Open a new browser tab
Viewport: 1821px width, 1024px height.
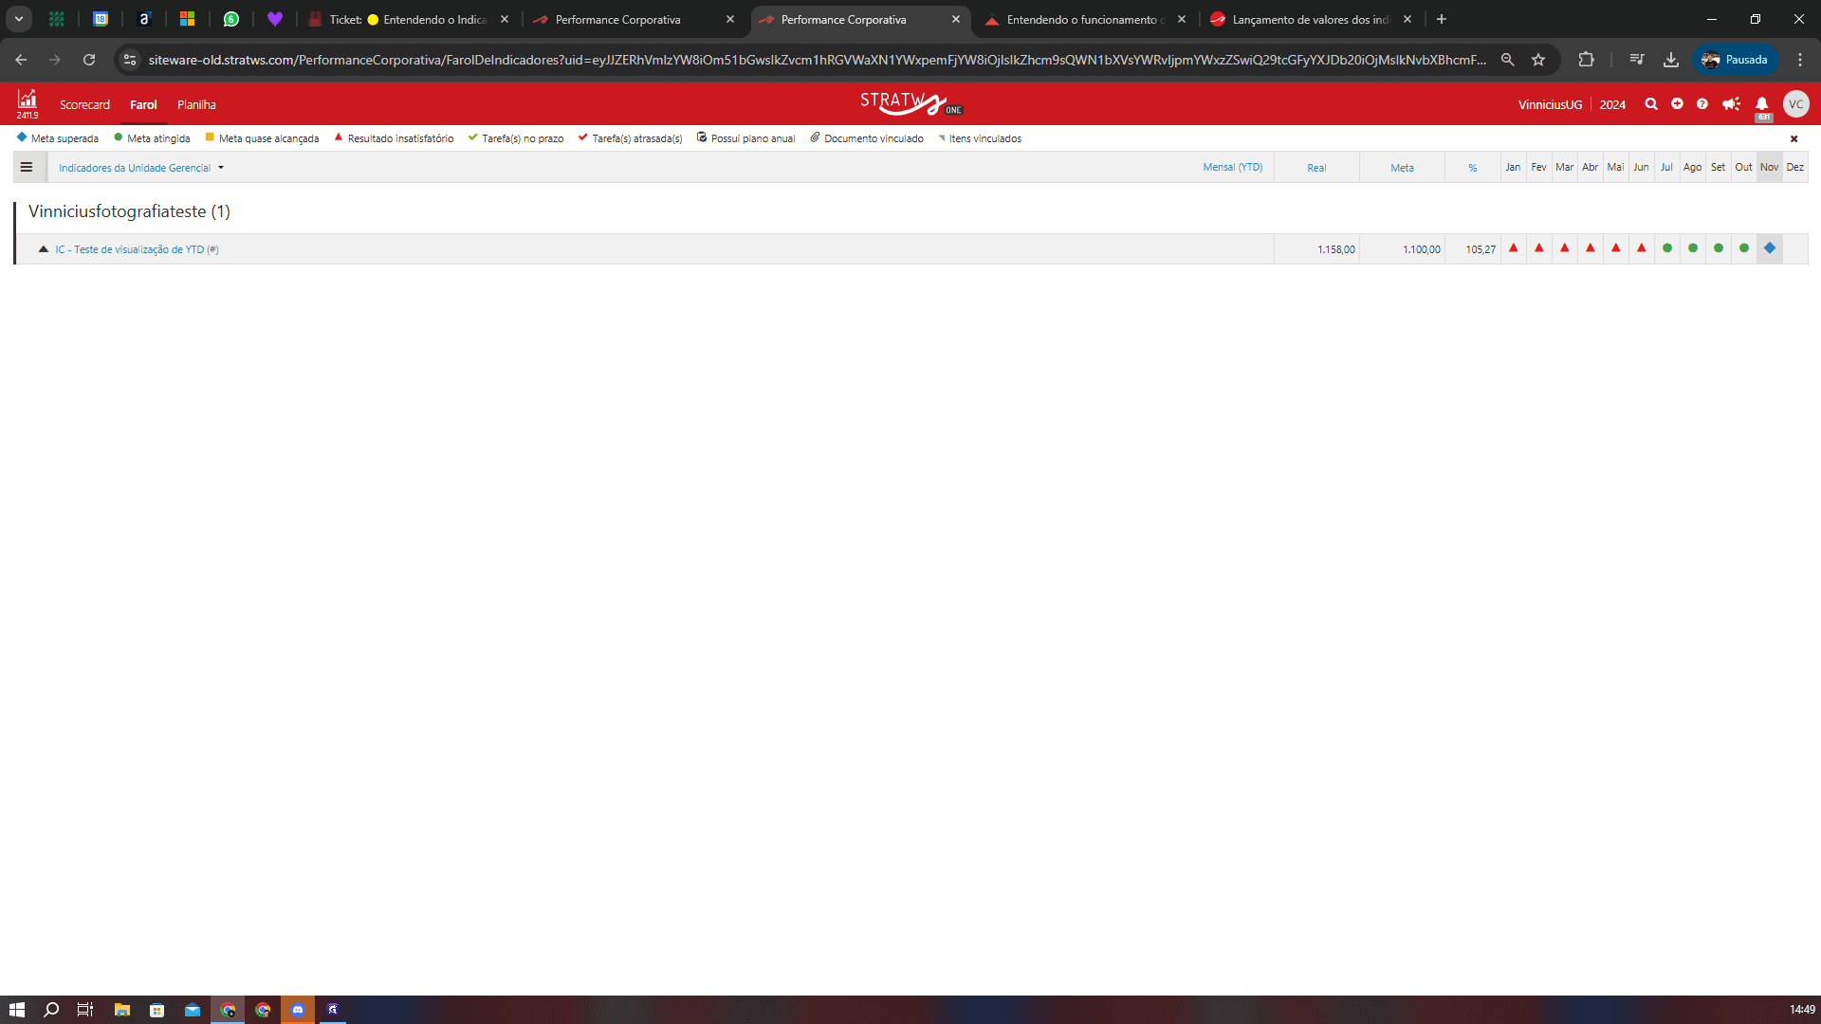point(1441,19)
